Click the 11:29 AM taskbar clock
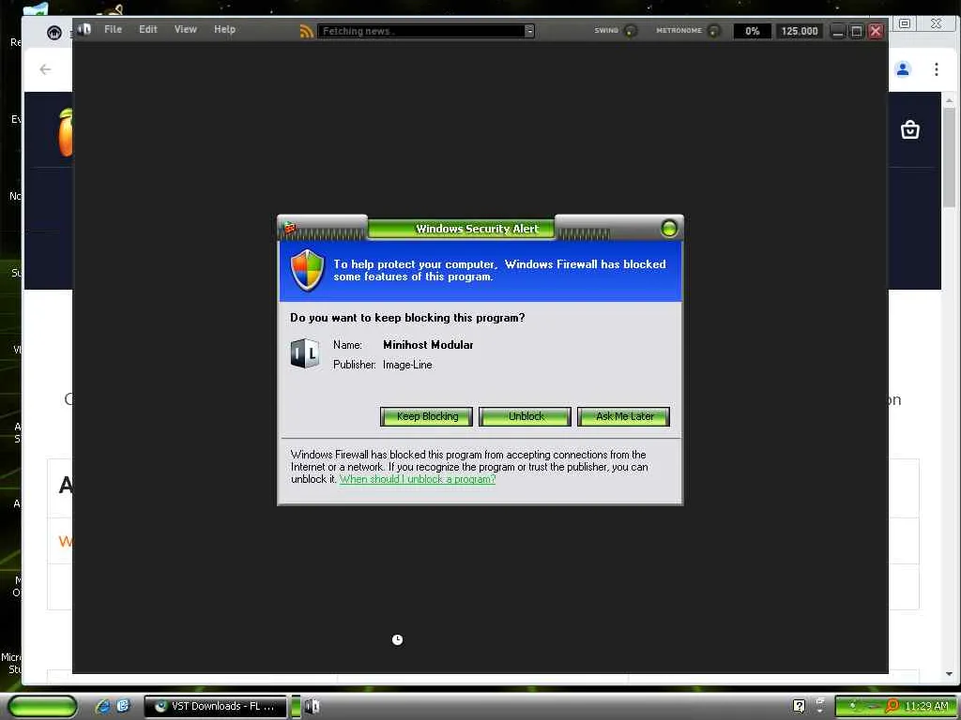This screenshot has width=961, height=720. click(x=926, y=706)
